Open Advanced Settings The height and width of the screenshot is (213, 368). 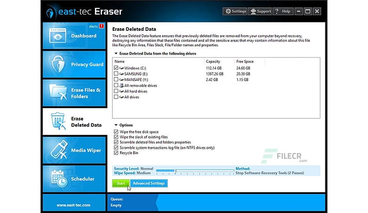click(149, 183)
